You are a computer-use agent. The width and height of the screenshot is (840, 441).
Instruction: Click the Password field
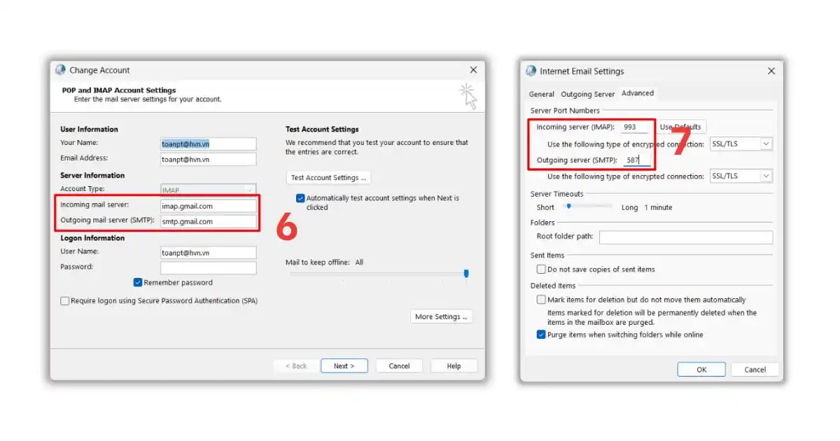point(208,268)
